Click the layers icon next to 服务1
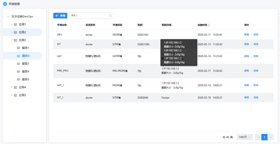Screen dimensions: 280x144 (x=18, y=48)
